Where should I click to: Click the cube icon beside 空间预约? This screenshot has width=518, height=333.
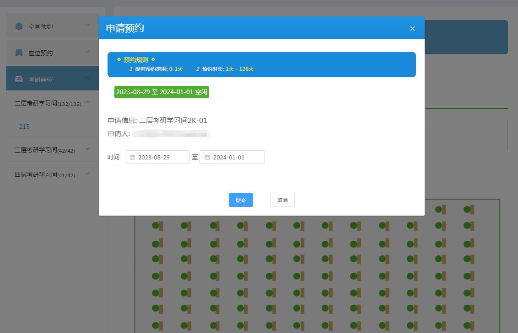click(x=19, y=26)
